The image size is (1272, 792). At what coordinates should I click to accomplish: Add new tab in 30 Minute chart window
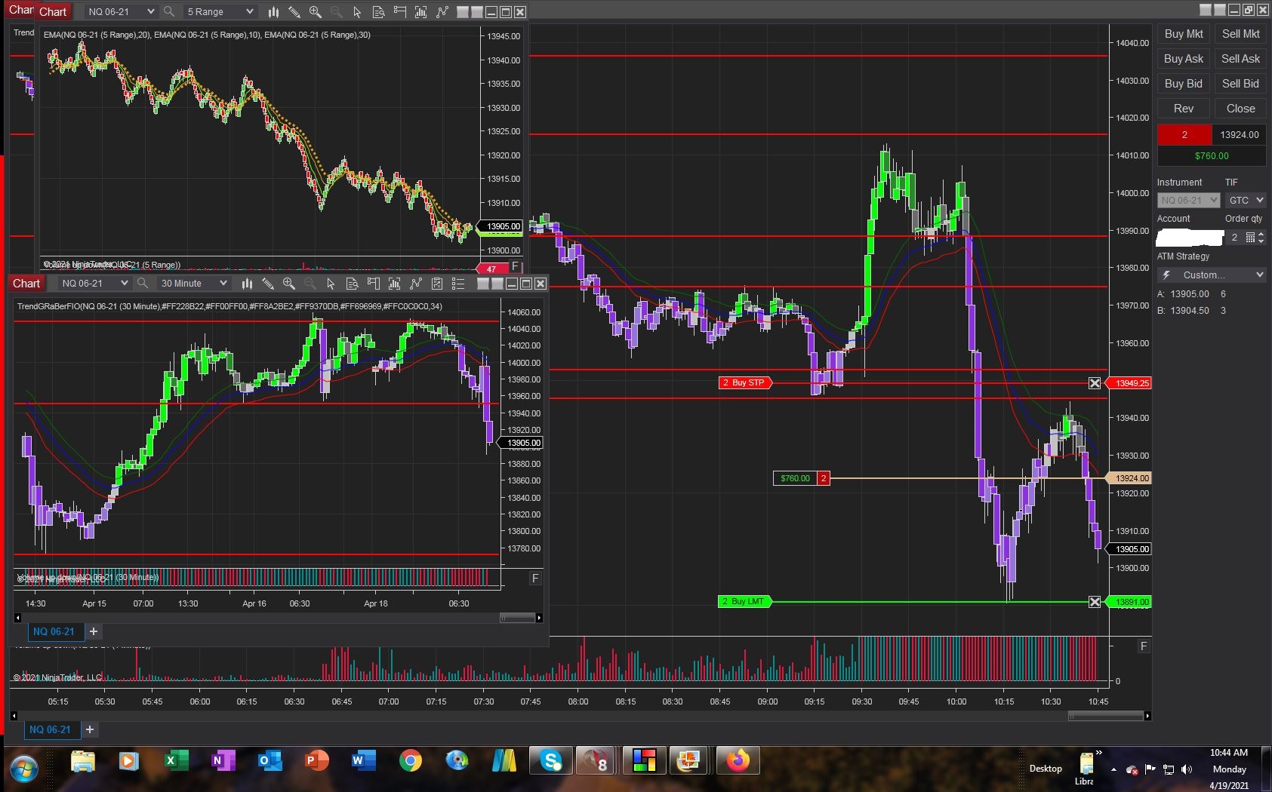[94, 631]
